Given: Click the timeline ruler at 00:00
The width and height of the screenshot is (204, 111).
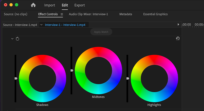Looking at the screenshot, I should [x=186, y=25].
